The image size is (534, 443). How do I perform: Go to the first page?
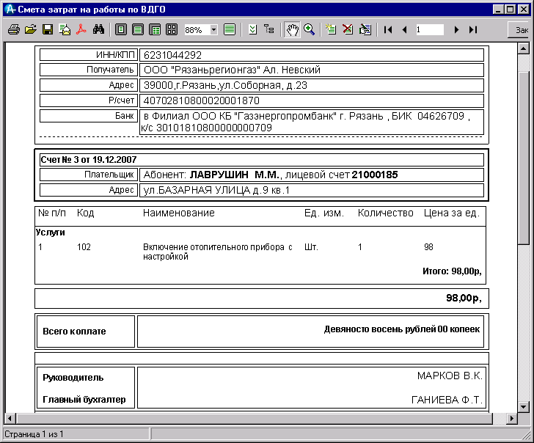tap(387, 30)
